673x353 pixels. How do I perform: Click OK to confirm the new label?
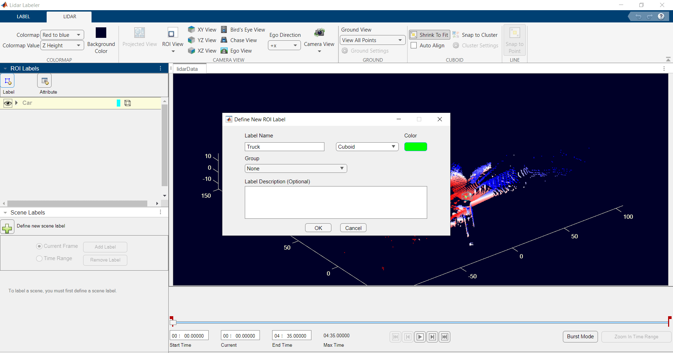coord(318,228)
